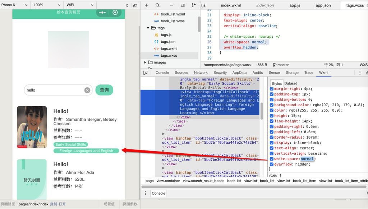Image resolution: width=368 pixels, height=209 pixels.
Task: Open Console drawer options dots
Action: pyautogui.click(x=145, y=193)
